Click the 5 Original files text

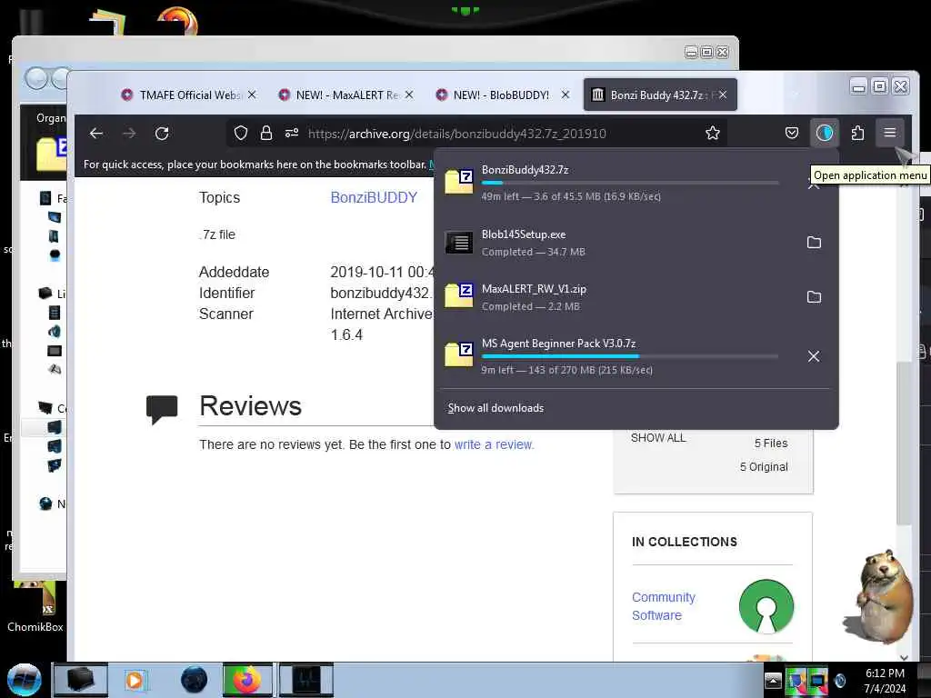tap(764, 467)
